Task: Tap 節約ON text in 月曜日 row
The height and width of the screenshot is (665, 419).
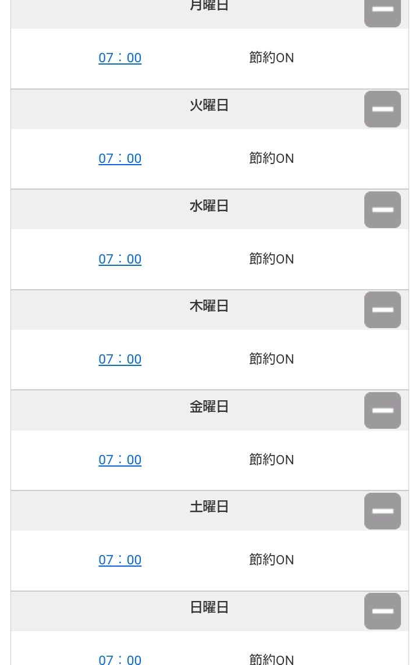Action: pyautogui.click(x=271, y=58)
